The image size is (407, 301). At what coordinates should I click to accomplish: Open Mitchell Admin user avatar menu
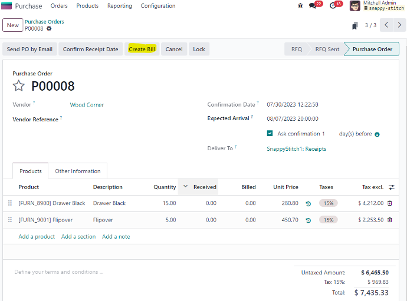(355, 6)
